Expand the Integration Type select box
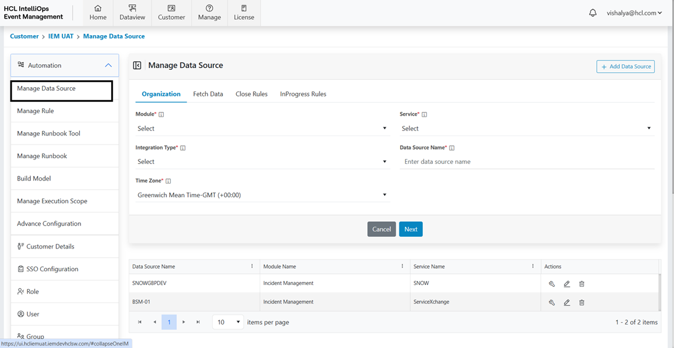The height and width of the screenshot is (348, 674). (x=262, y=161)
